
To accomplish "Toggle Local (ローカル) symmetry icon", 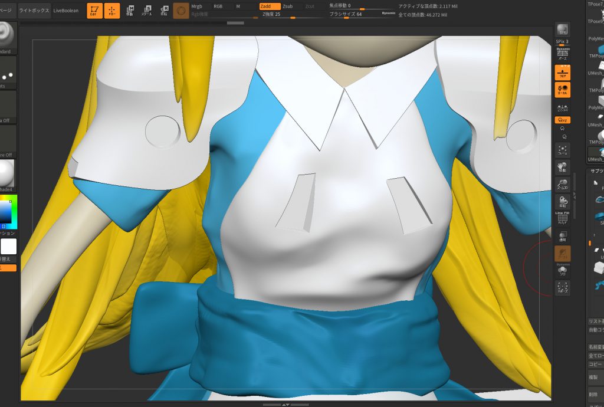I will tap(563, 90).
